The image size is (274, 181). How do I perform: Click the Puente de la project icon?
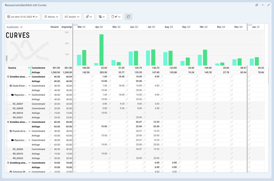[x=11, y=131]
